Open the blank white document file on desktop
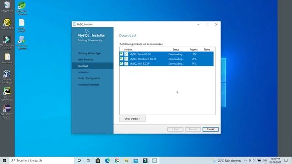 pyautogui.click(x=22, y=26)
